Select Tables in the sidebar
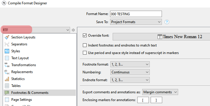Viewport: 210px width, 106px height. (40, 86)
